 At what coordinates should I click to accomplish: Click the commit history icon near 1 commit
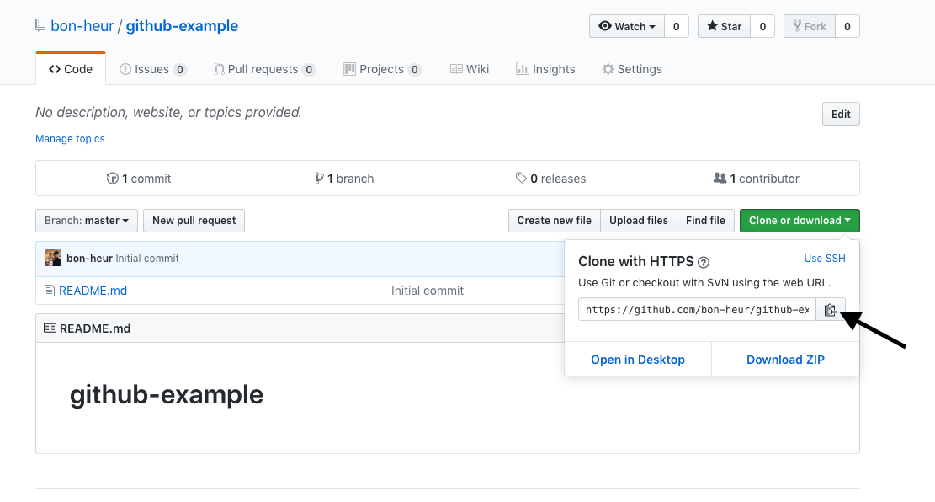(111, 178)
